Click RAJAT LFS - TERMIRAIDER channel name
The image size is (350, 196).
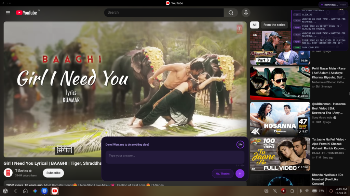click(x=328, y=153)
